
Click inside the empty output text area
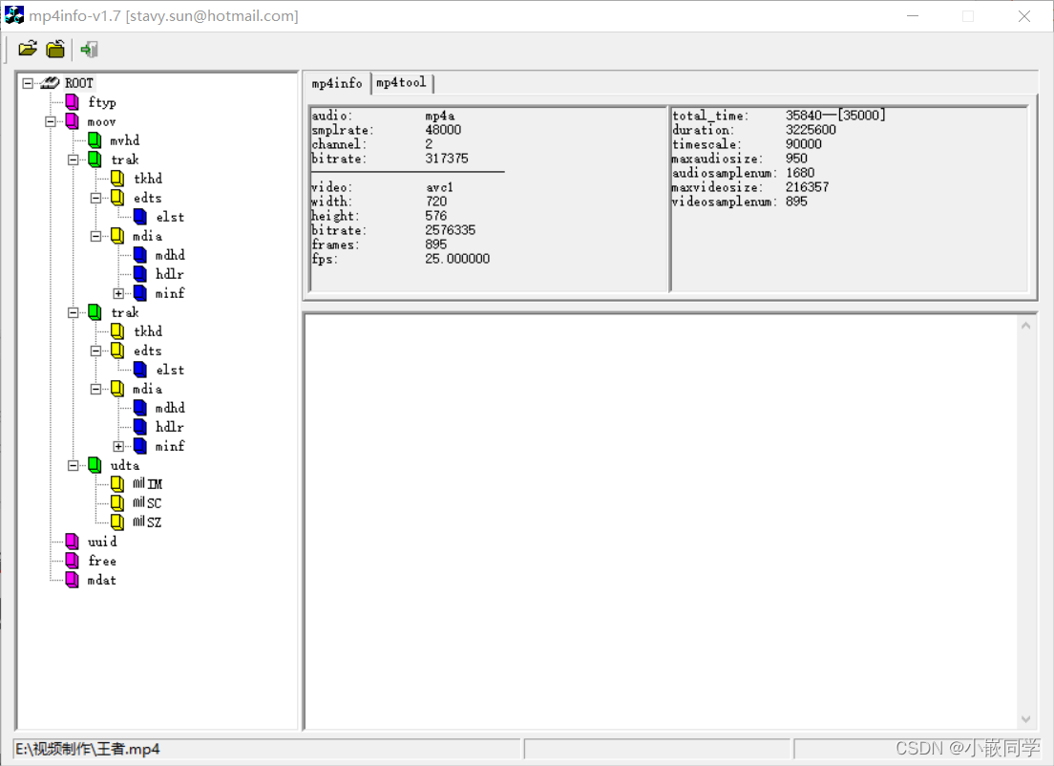[662, 521]
